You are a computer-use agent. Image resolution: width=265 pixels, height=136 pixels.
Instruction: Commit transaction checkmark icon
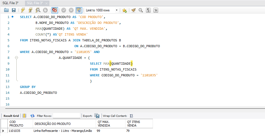pyautogui.click(x=64, y=10)
